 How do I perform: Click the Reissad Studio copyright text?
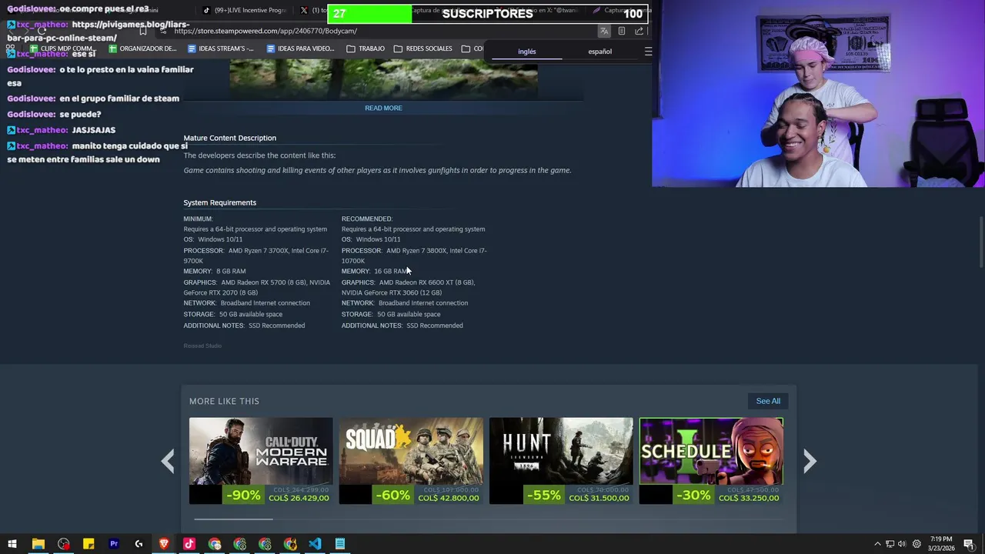[202, 345]
